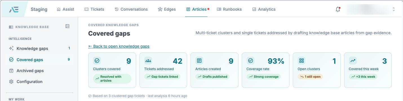Click the Covered gaps count 9 in sidebar
Image resolution: width=403 pixels, height=101 pixels.
[69, 59]
